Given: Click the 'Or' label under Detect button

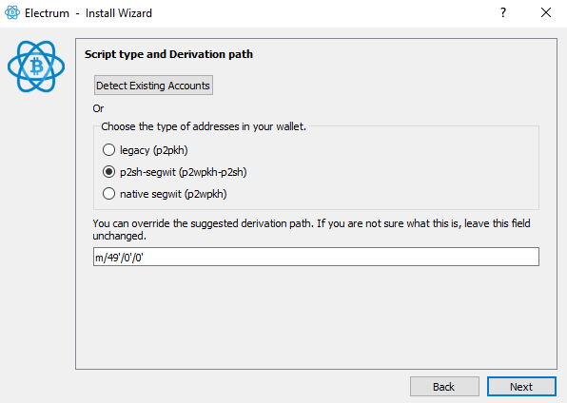Looking at the screenshot, I should click(x=98, y=108).
